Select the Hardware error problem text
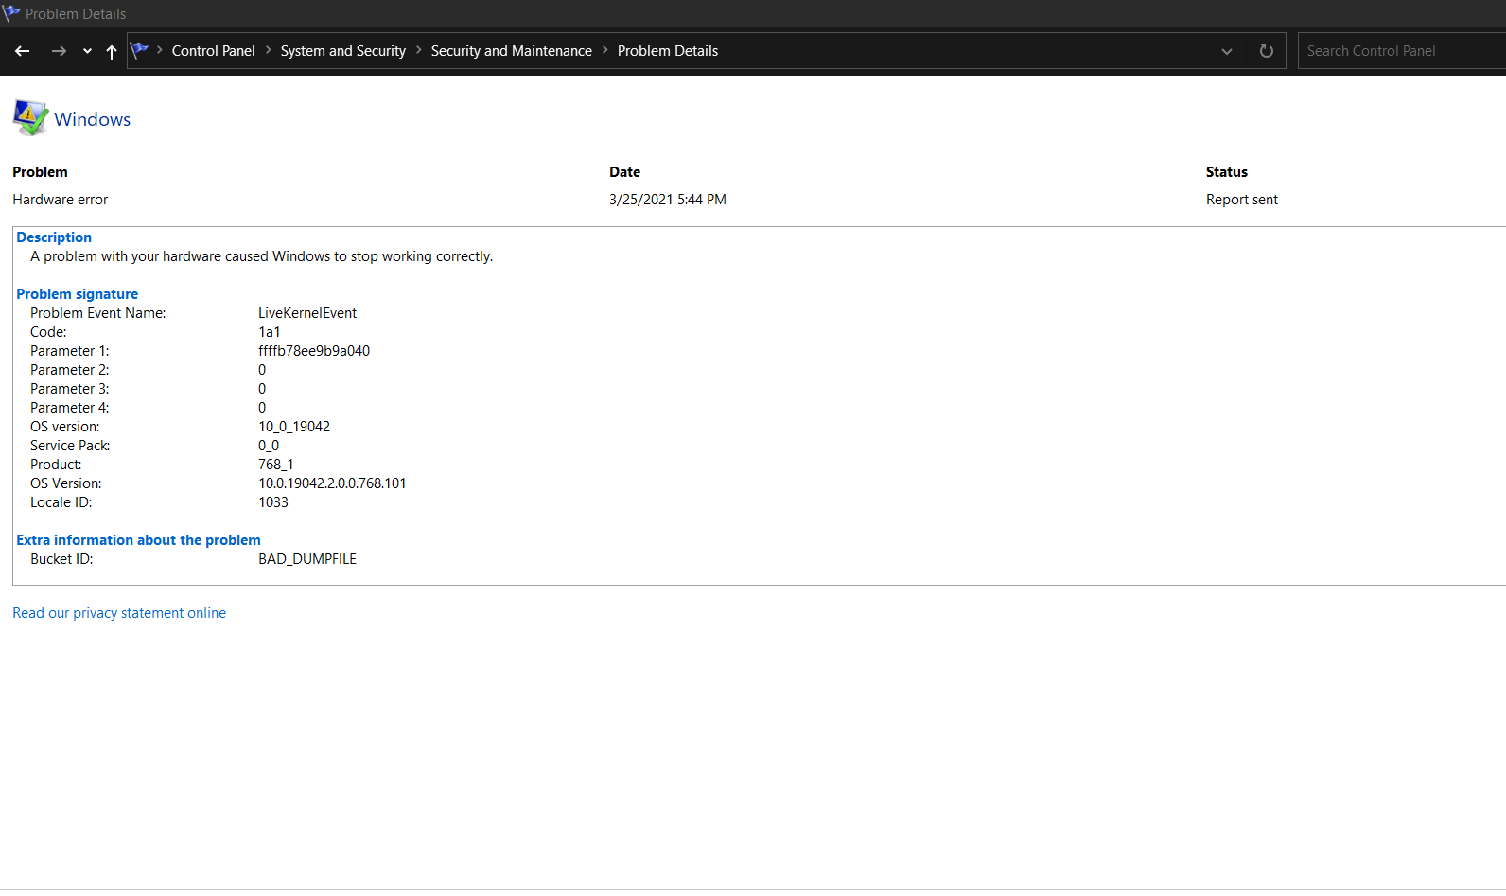 tap(61, 200)
